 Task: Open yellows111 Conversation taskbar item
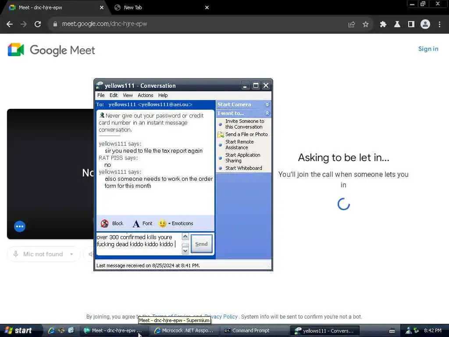coord(325,331)
